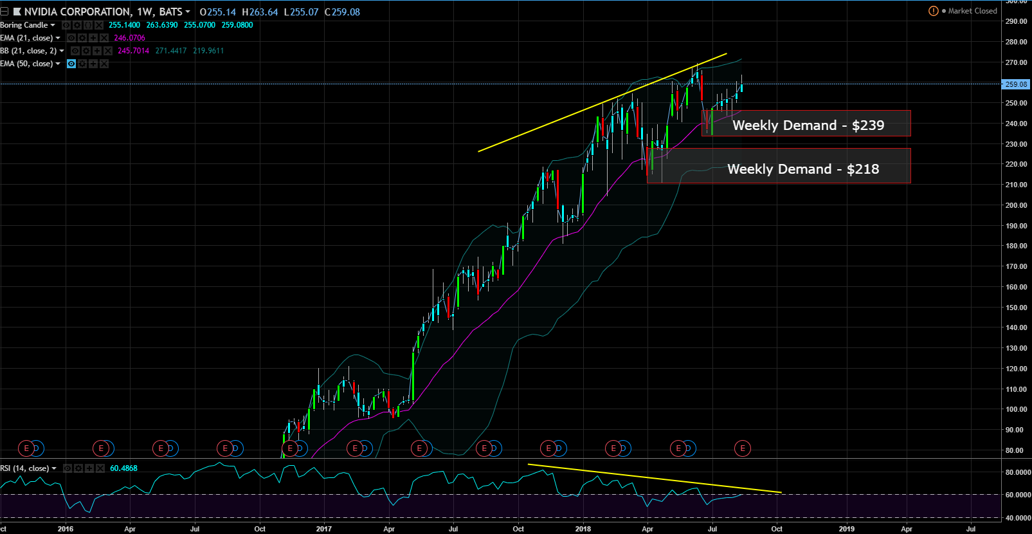The width and height of the screenshot is (1032, 534).
Task: Select the Weekly Demand - $218 zone
Action: pos(779,166)
